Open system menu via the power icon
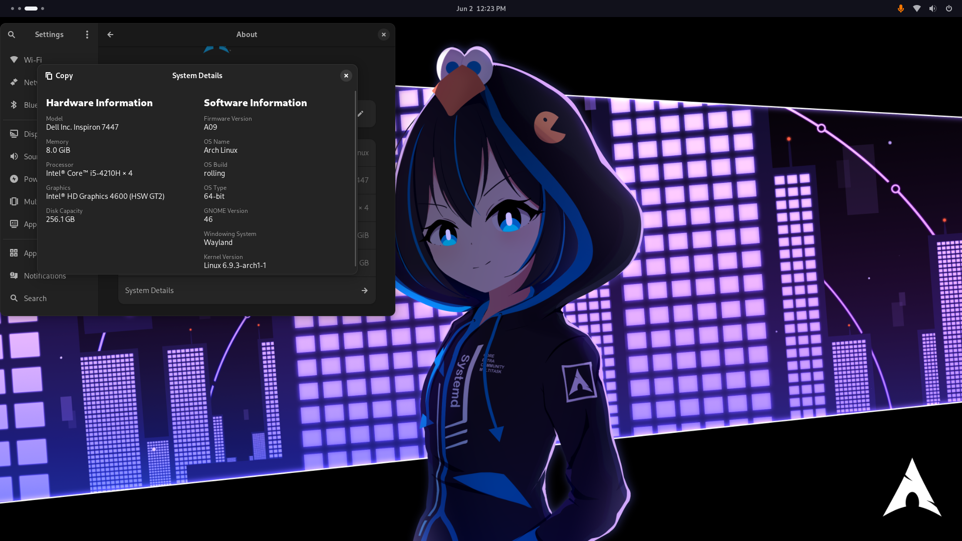This screenshot has width=962, height=541. point(948,9)
